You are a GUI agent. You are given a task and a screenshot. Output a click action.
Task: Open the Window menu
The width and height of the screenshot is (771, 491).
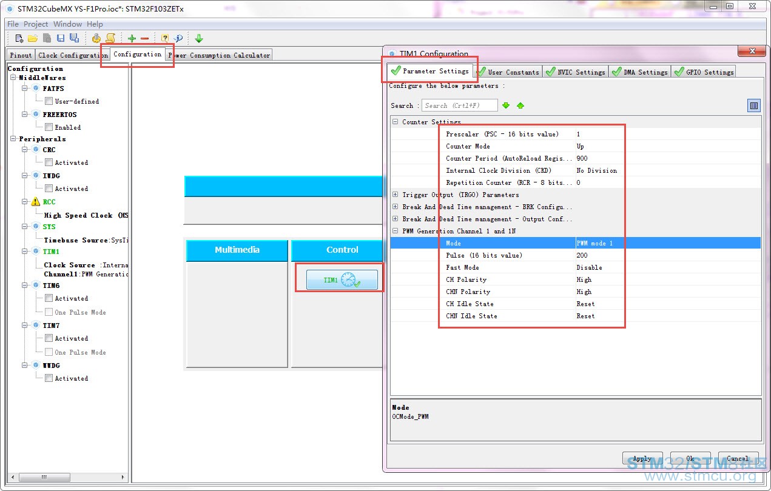[67, 24]
